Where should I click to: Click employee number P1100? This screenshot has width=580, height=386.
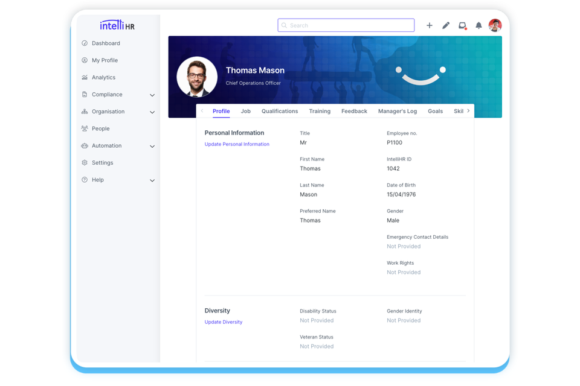tap(395, 142)
